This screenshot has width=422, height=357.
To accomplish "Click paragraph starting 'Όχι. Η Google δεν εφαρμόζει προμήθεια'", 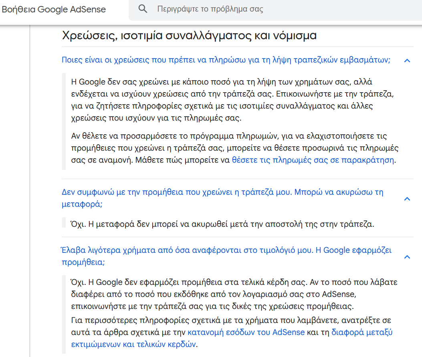I will pos(234,294).
